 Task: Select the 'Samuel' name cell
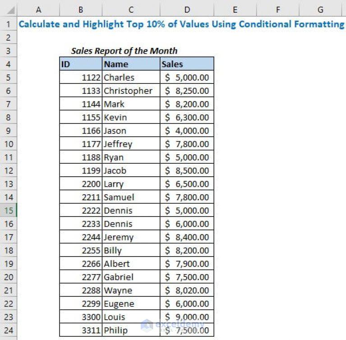pos(131,197)
